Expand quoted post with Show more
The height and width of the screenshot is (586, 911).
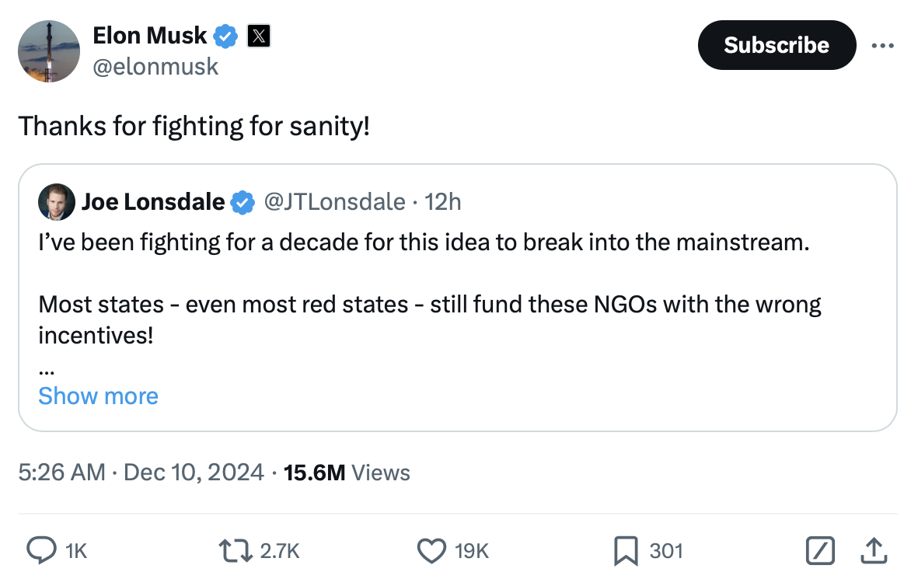98,396
